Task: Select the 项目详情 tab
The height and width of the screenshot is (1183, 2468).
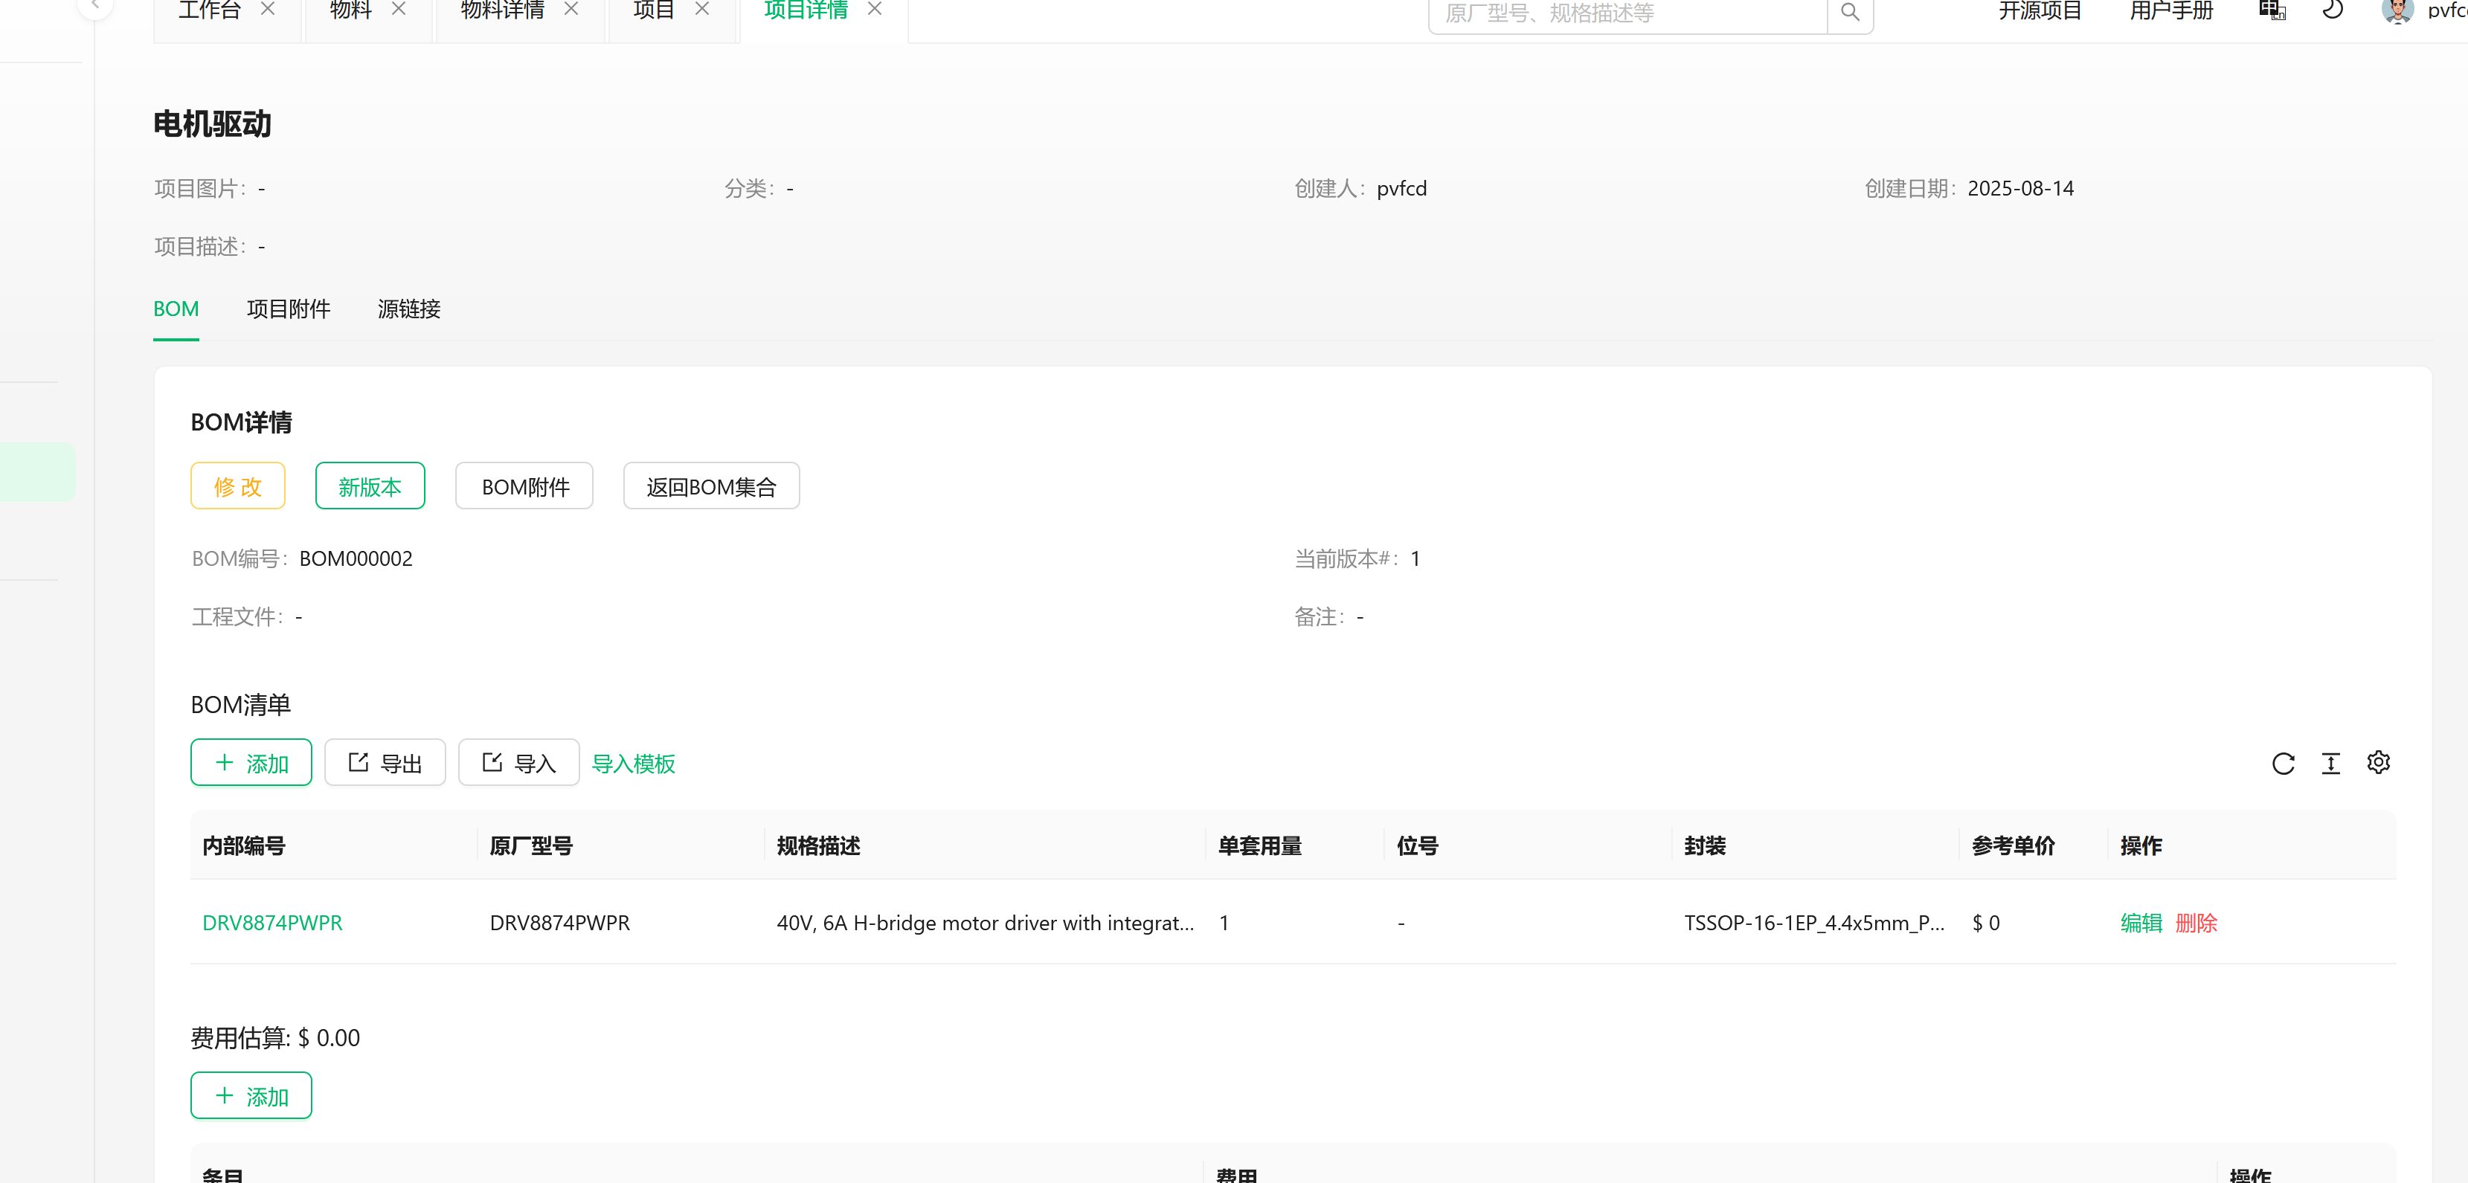Action: (x=806, y=10)
